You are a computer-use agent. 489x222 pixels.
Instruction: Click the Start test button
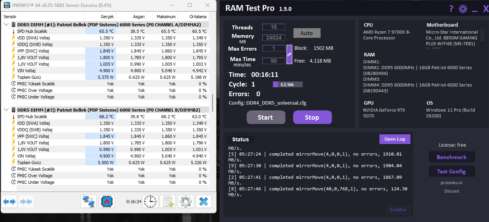pyautogui.click(x=266, y=117)
